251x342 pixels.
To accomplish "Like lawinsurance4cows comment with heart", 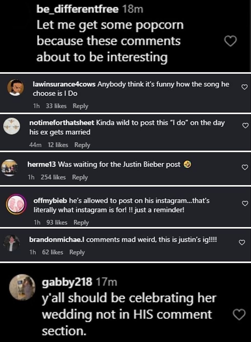I will click(x=245, y=87).
